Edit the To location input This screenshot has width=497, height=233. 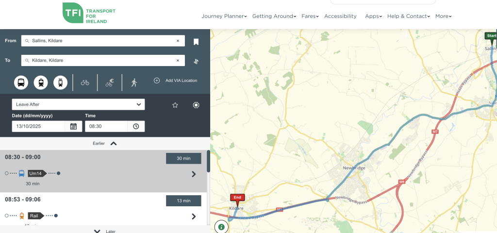(103, 61)
